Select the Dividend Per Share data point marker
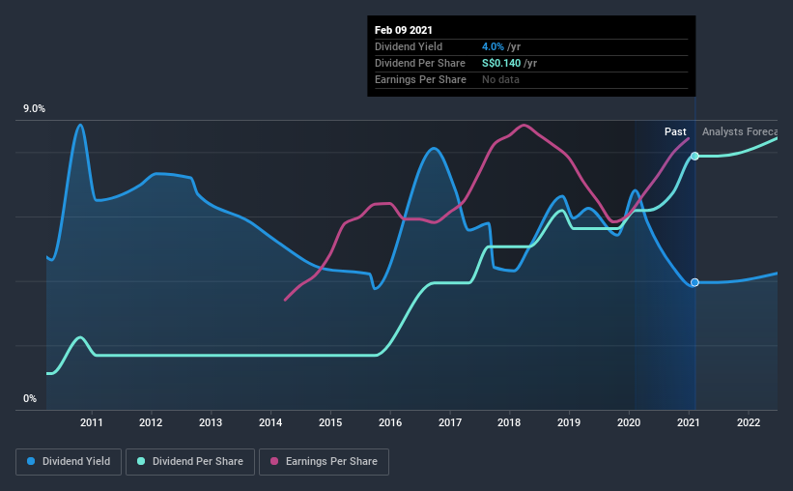793x491 pixels. pos(694,156)
